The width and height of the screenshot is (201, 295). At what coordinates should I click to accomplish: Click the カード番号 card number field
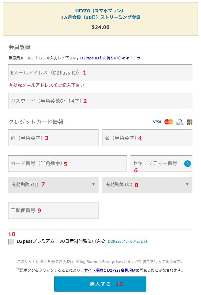(x=67, y=163)
